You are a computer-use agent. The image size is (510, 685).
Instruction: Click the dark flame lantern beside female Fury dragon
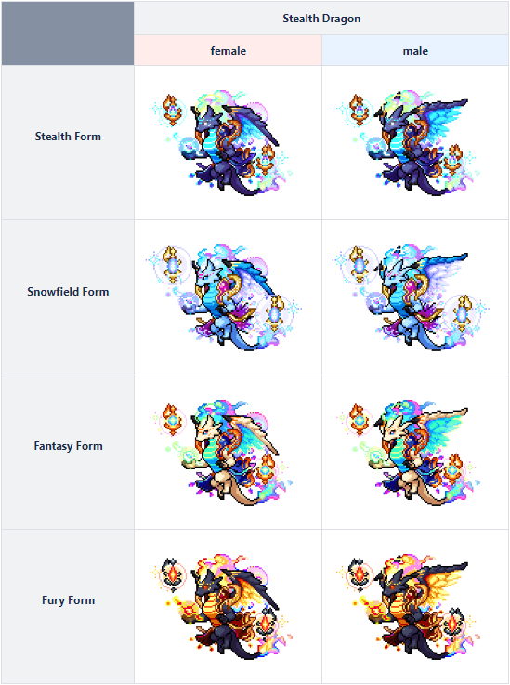173,574
